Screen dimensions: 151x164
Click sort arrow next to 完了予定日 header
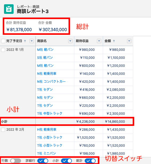25,41
